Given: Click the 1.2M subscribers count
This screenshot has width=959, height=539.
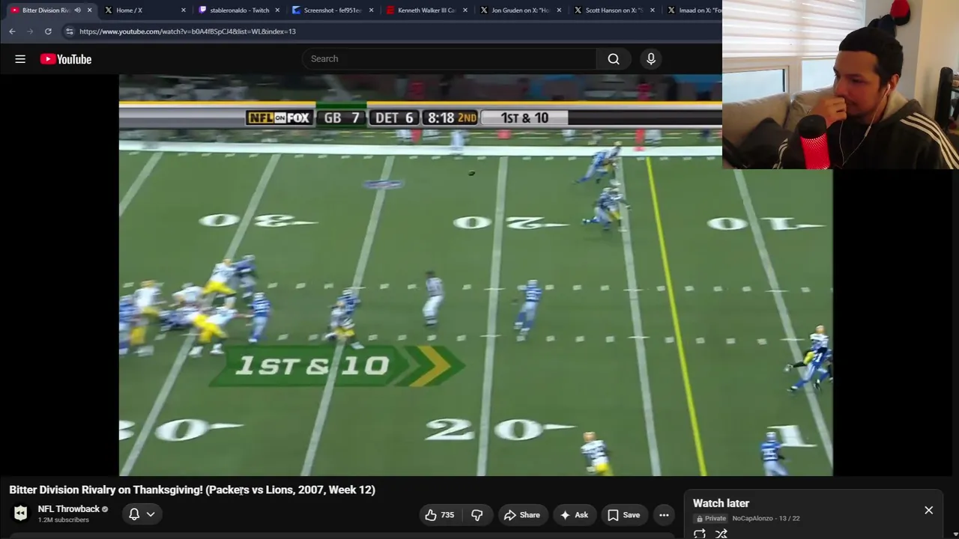Looking at the screenshot, I should [x=64, y=520].
